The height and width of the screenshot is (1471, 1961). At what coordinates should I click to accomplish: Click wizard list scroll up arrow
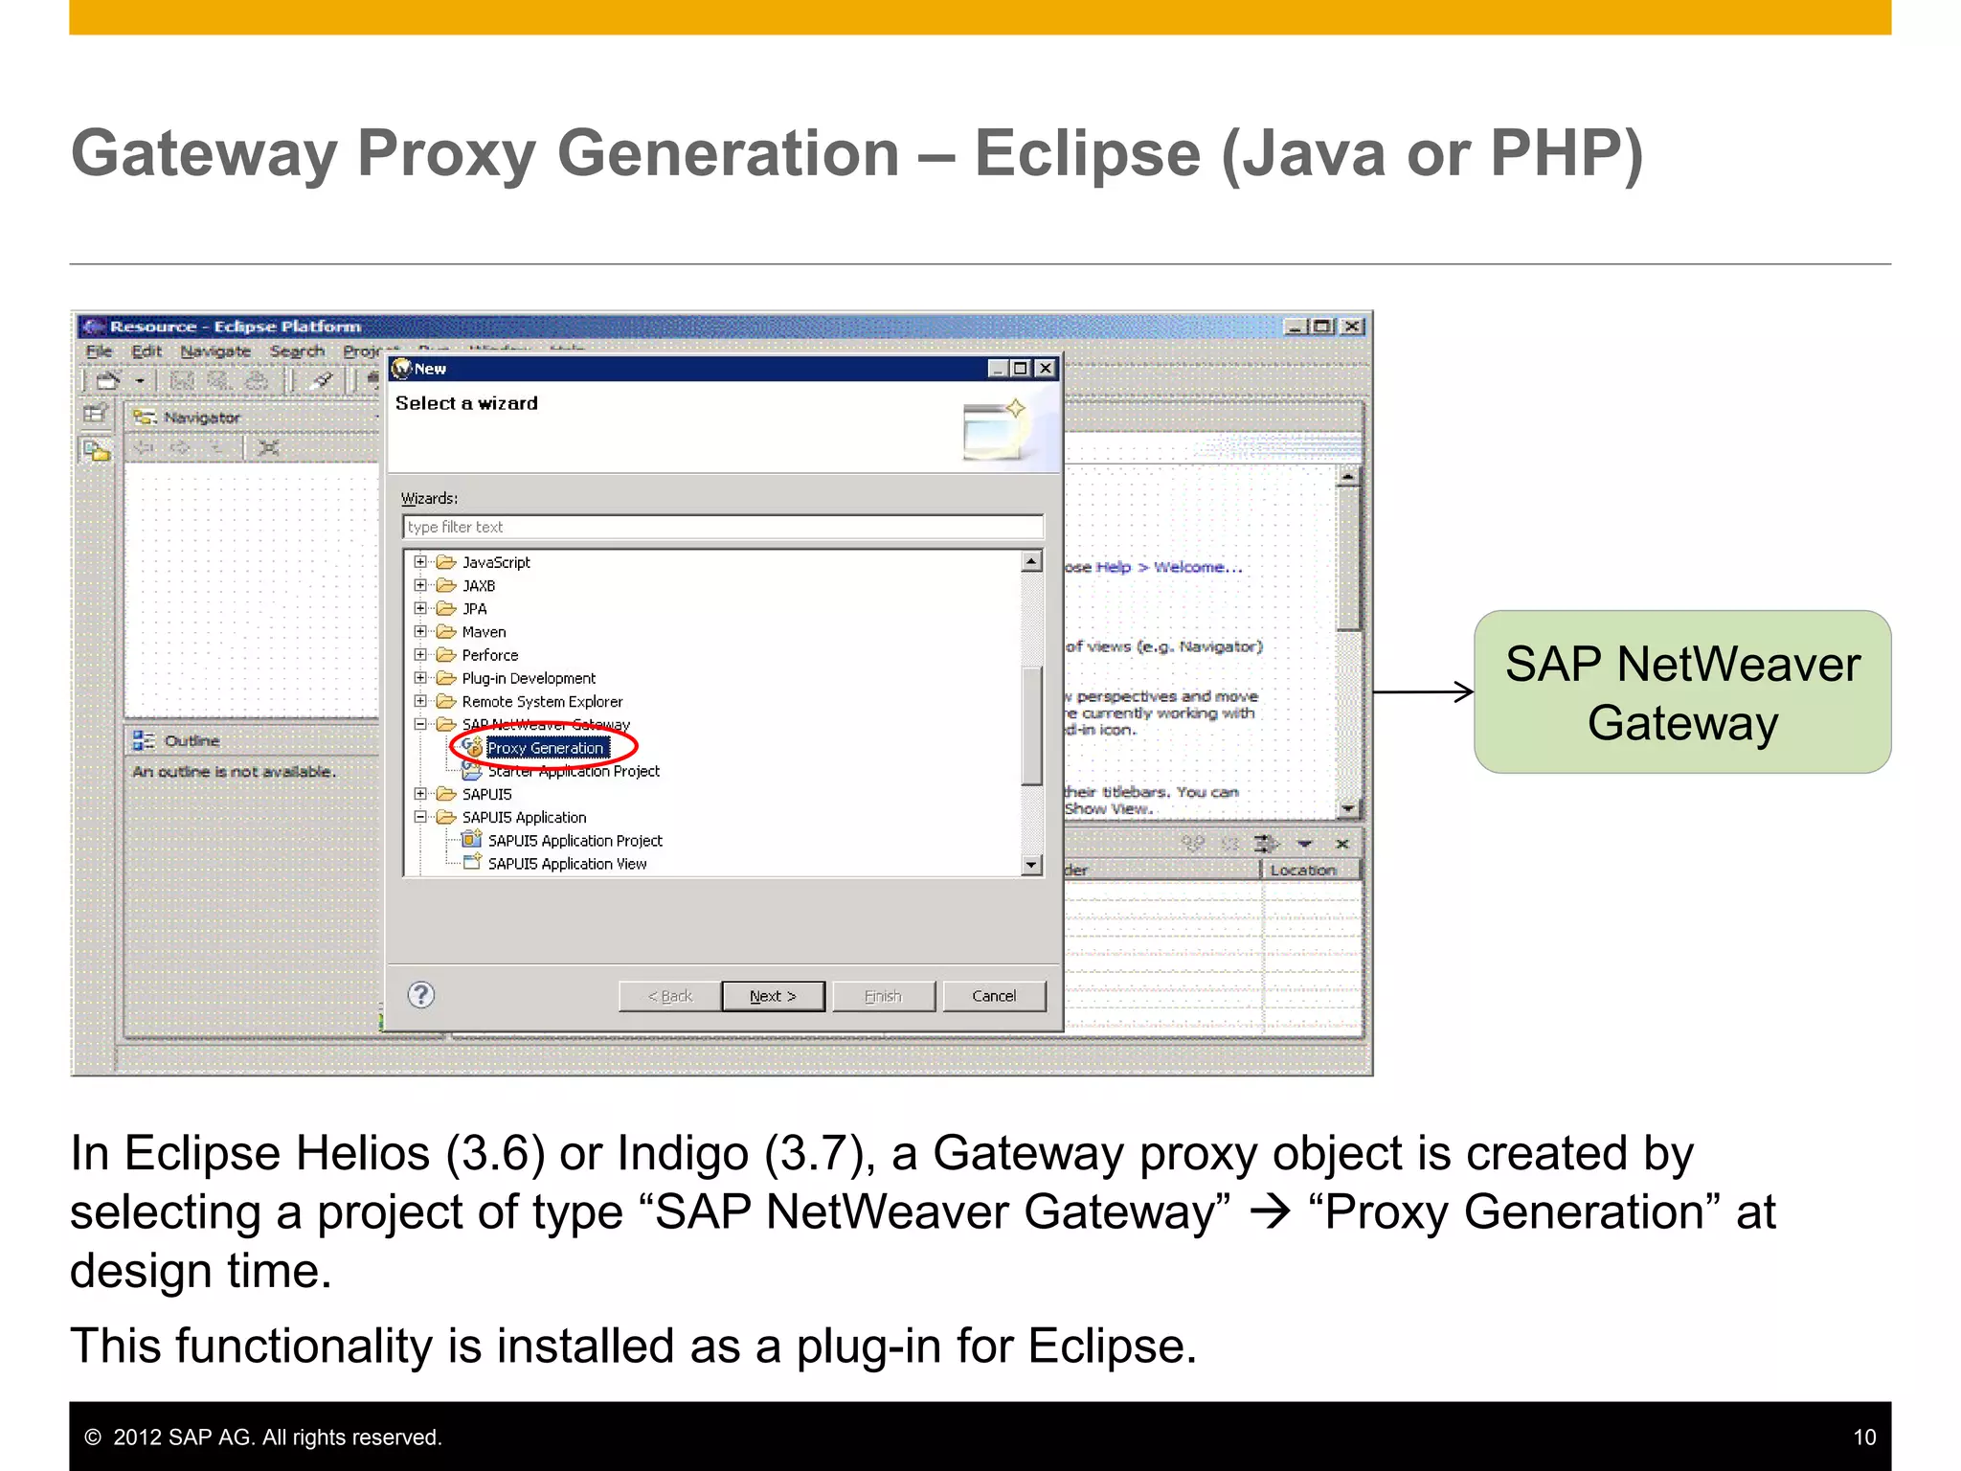[x=1031, y=561]
